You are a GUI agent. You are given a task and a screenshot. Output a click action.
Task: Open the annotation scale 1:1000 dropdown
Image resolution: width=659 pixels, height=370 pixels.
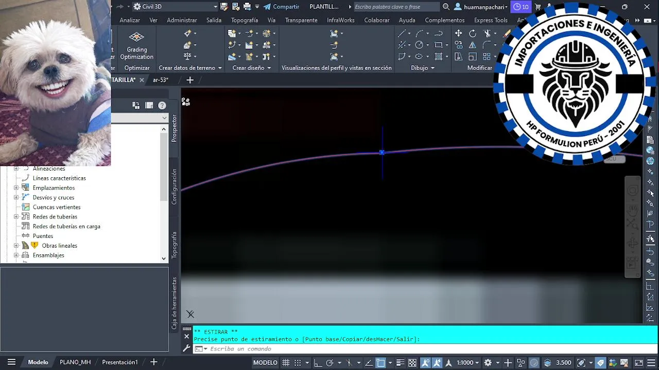pos(467,362)
